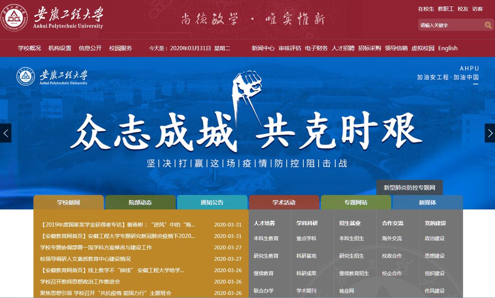Screen dimensions: 495x298
Task: Open news about 谢燕彬 国家奖学金 interview
Action: (117, 225)
